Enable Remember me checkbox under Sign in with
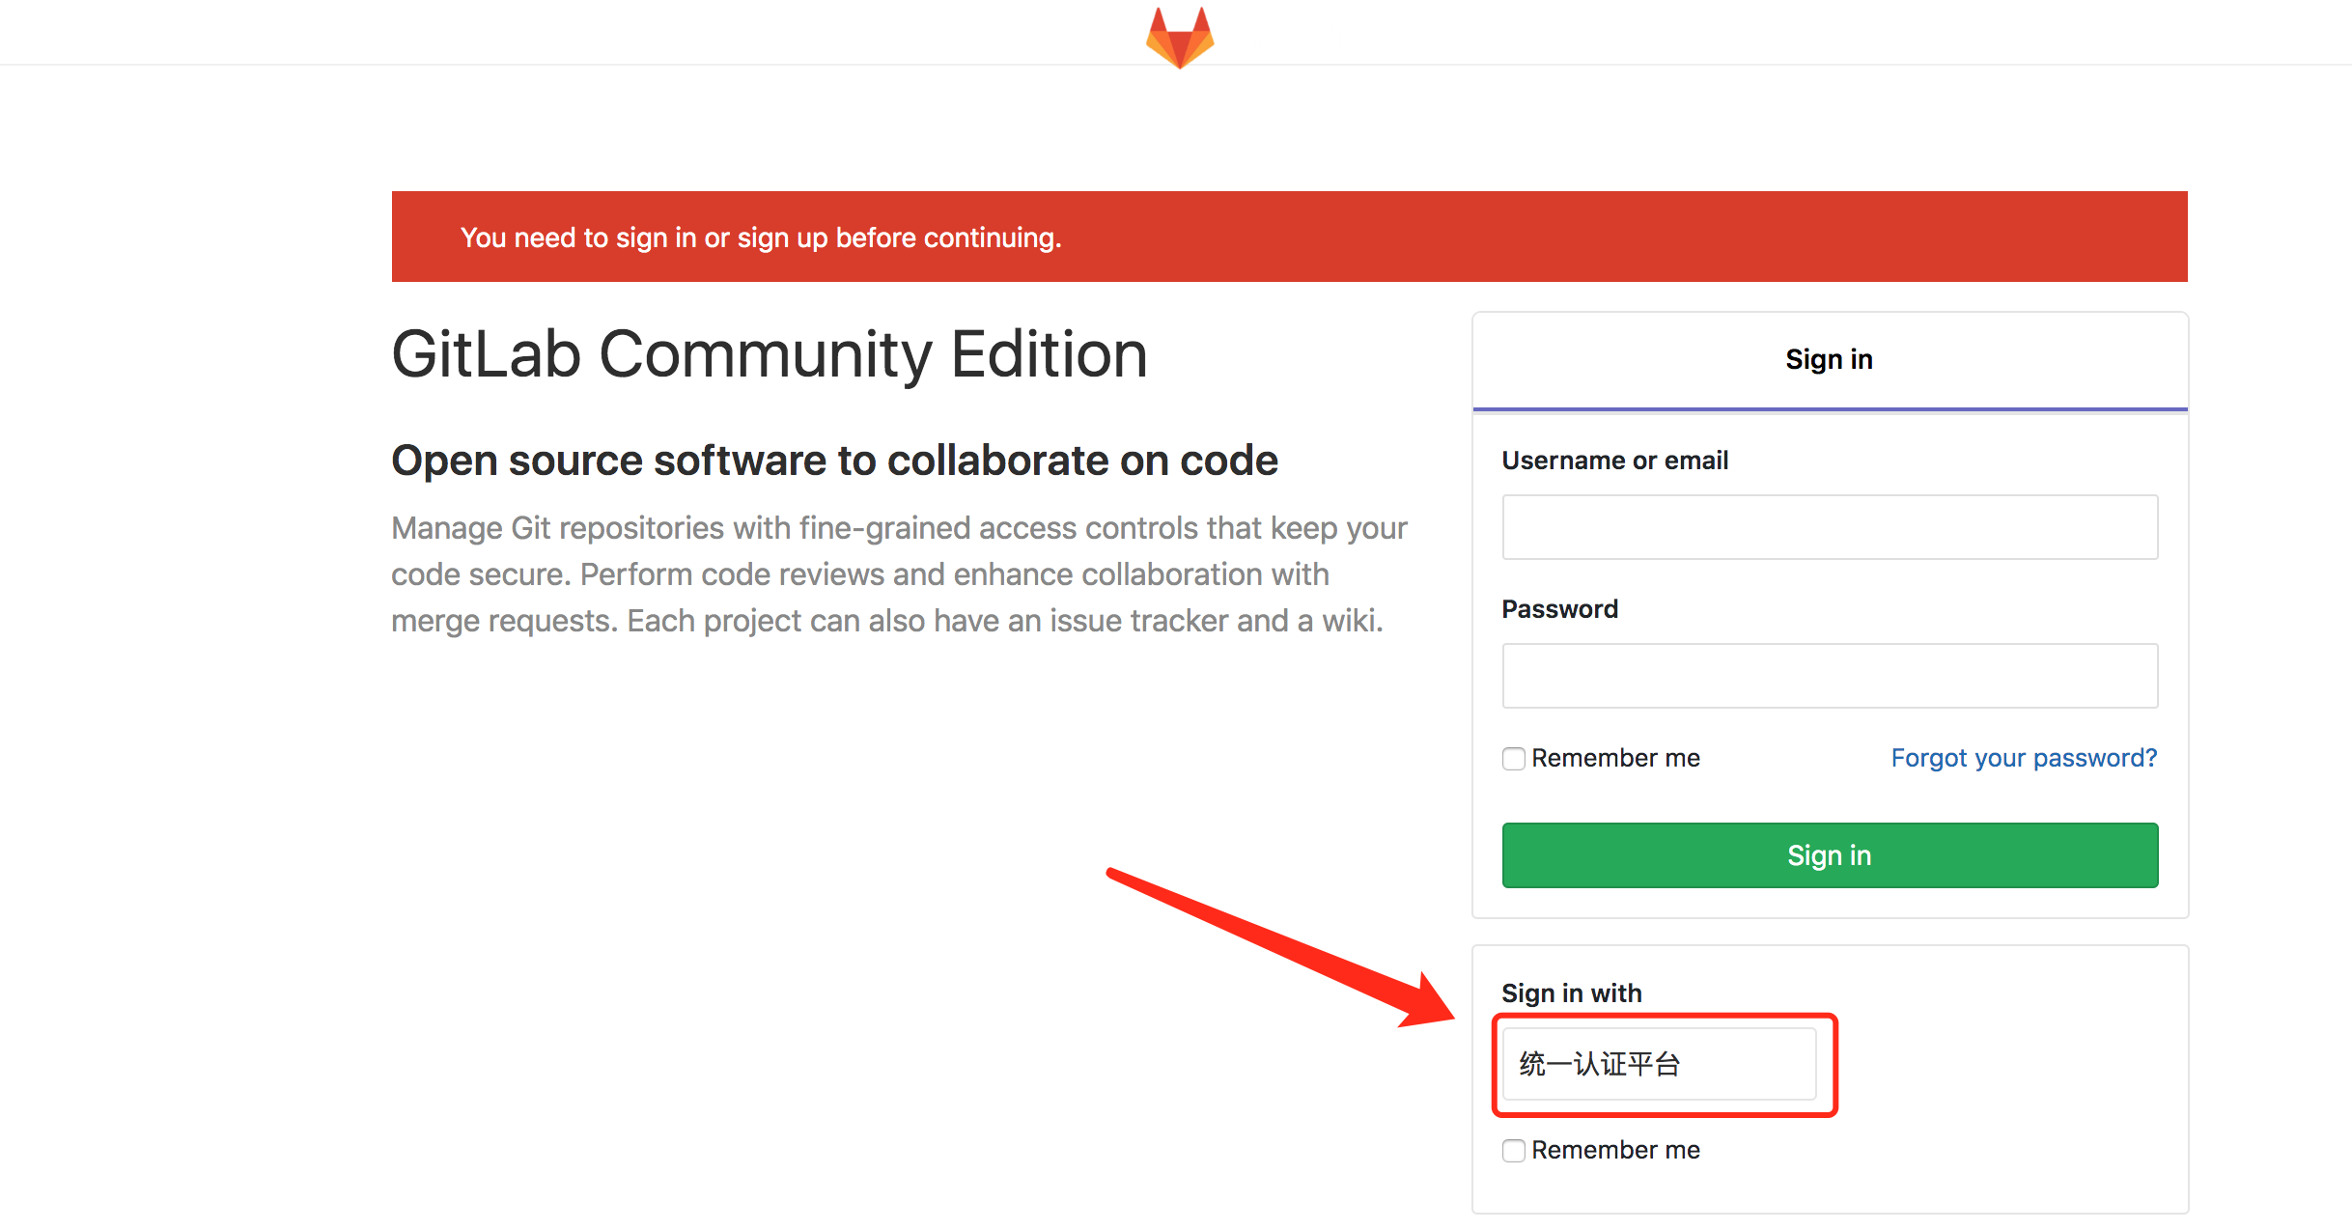 coord(1514,1151)
